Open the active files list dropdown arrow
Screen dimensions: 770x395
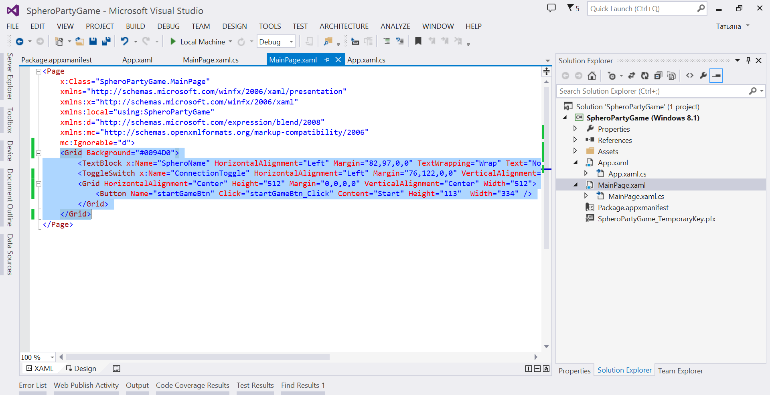(x=548, y=61)
